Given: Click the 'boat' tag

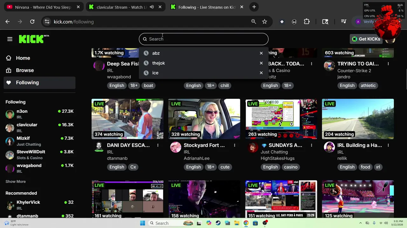Looking at the screenshot, I should click(148, 85).
